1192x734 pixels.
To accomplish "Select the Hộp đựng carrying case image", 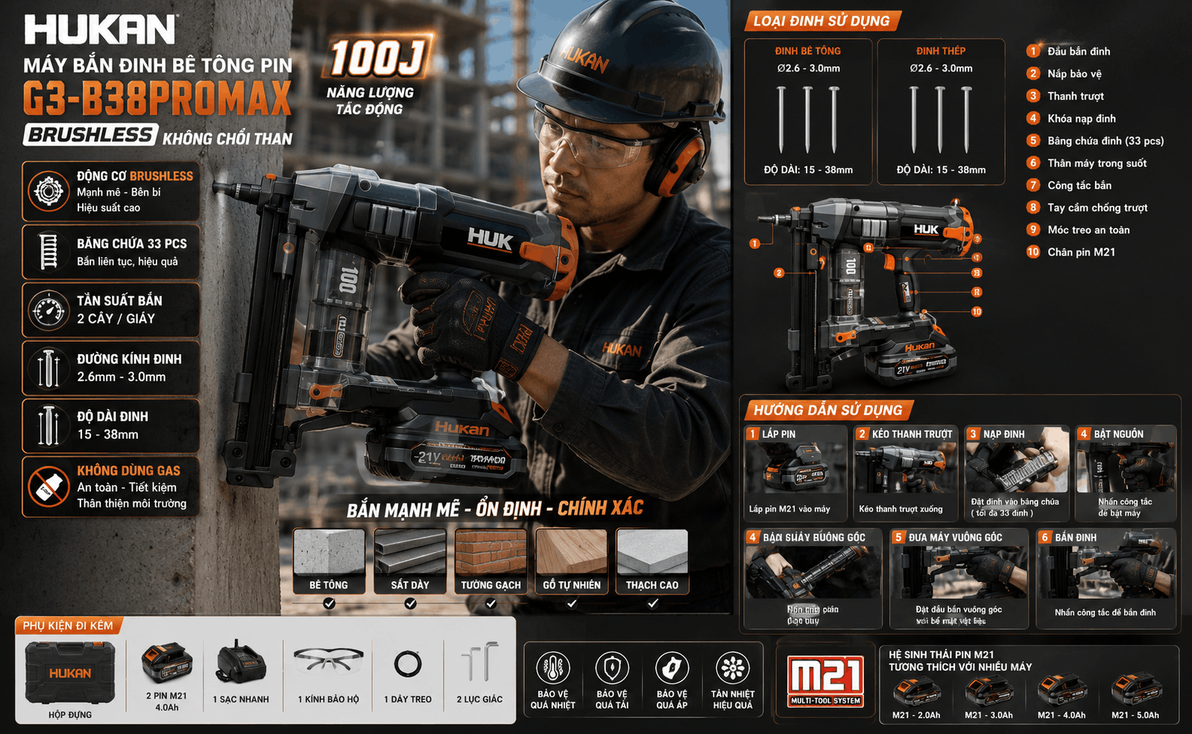I will [x=70, y=672].
